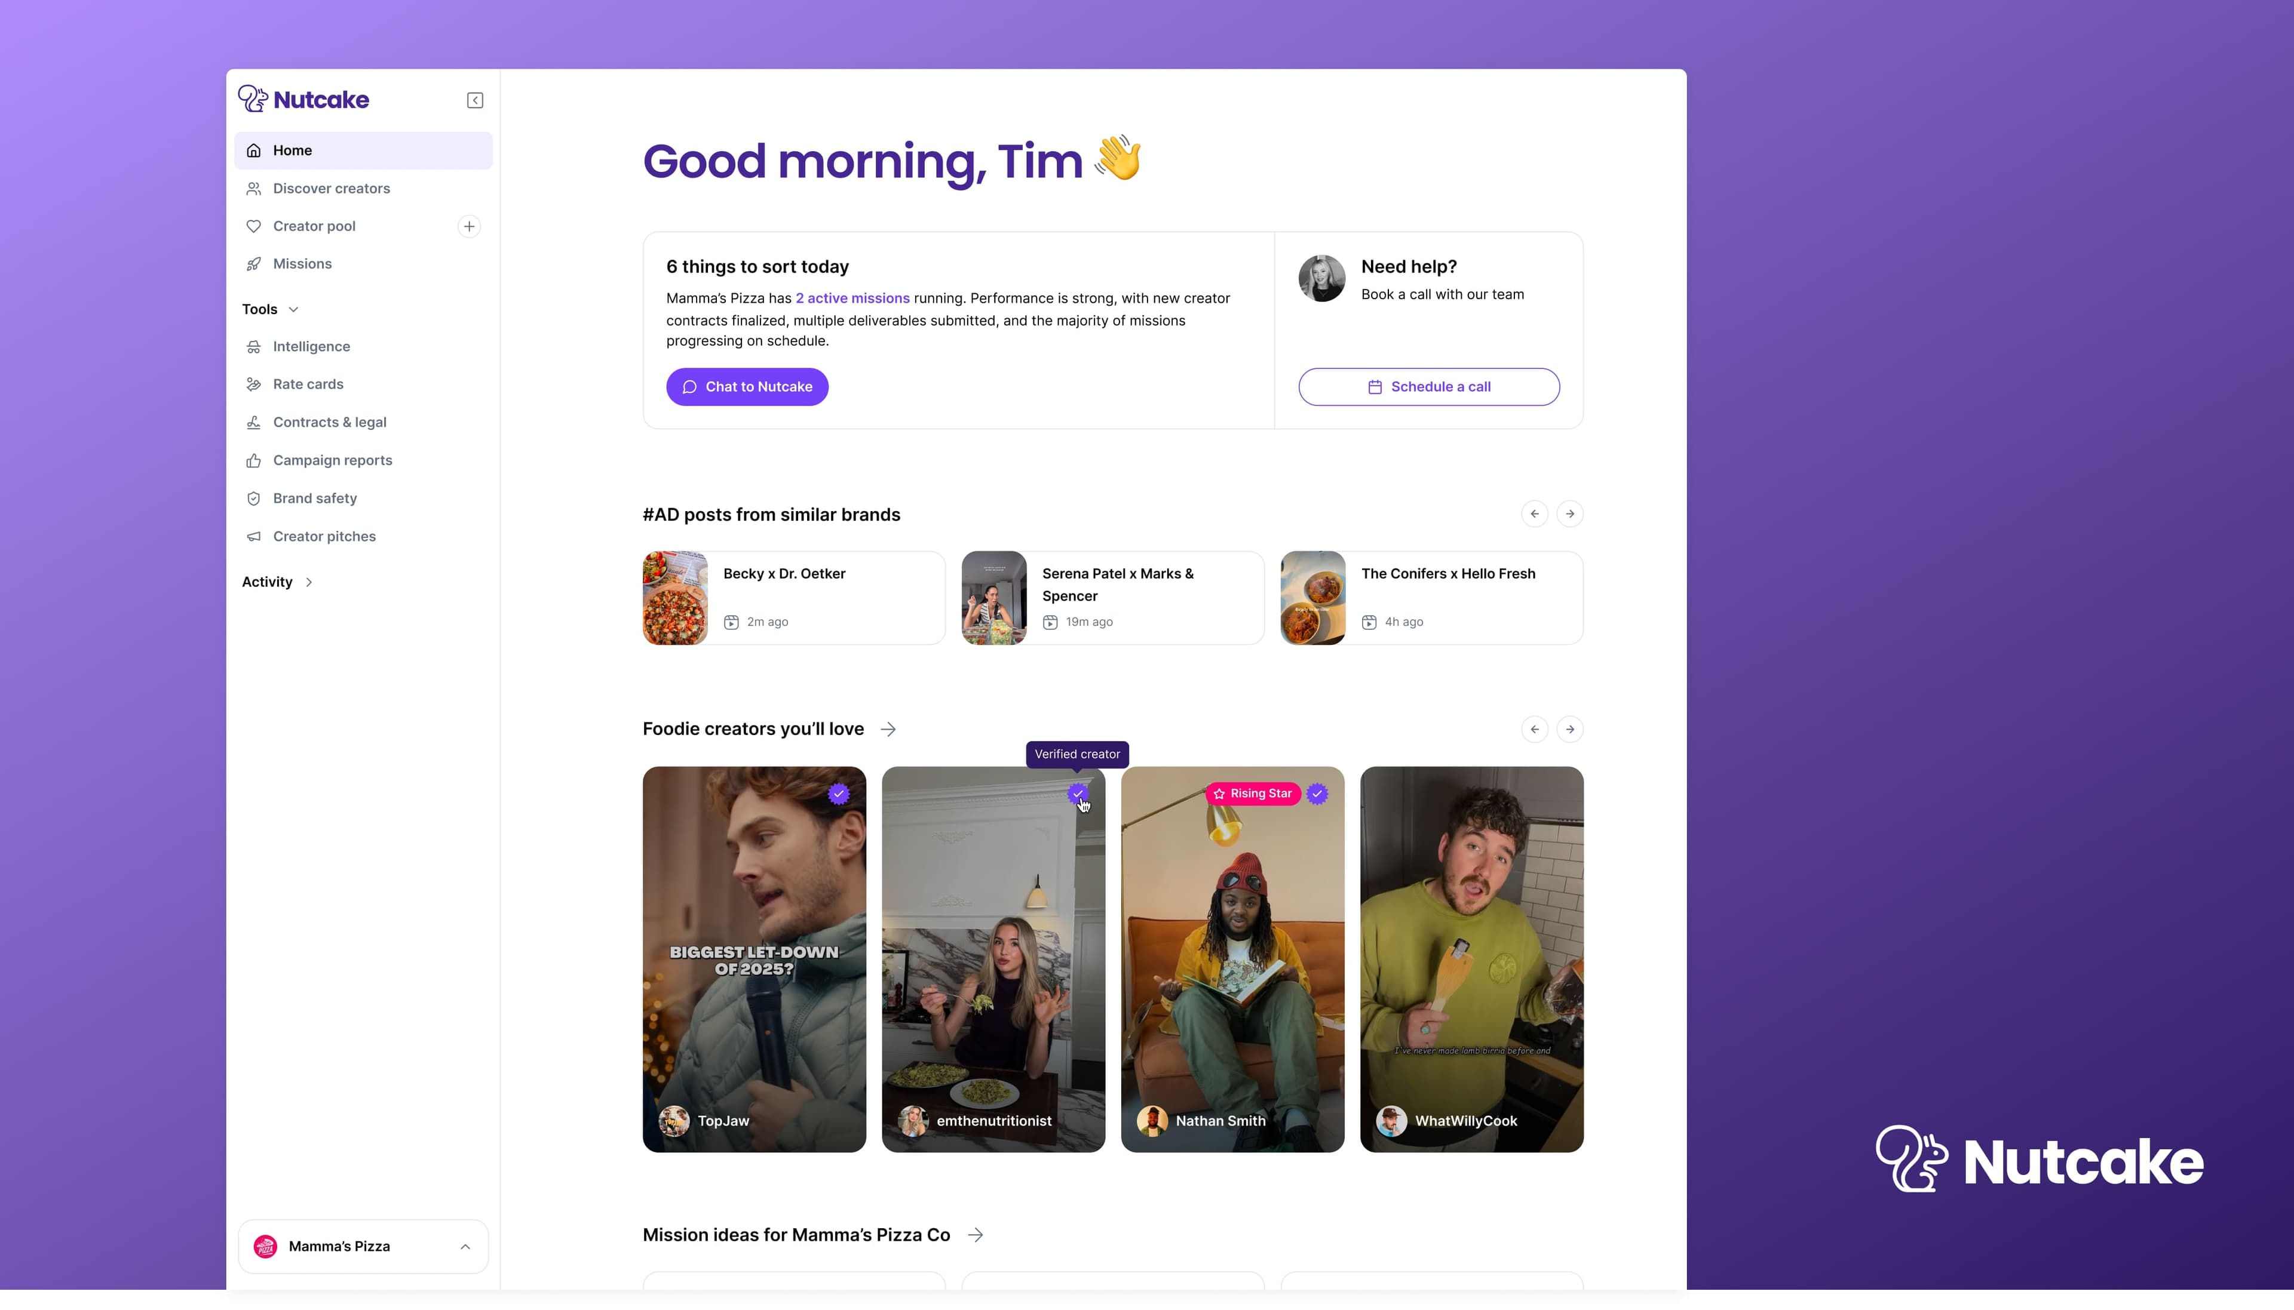
Task: Open The Conifers post thumbnail
Action: [x=1313, y=598]
